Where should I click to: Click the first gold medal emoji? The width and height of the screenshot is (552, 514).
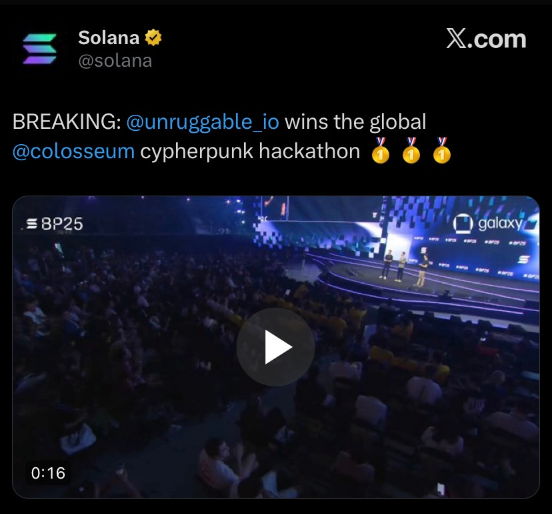coord(381,151)
